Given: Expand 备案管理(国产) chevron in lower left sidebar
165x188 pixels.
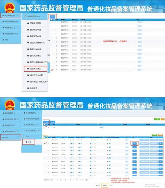Looking at the screenshot, I should pyautogui.click(x=18, y=113).
